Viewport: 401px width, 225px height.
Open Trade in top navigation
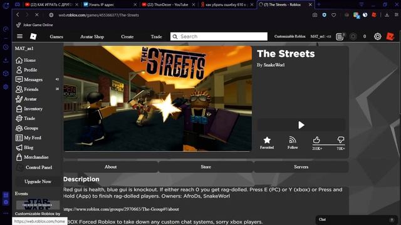tap(156, 36)
